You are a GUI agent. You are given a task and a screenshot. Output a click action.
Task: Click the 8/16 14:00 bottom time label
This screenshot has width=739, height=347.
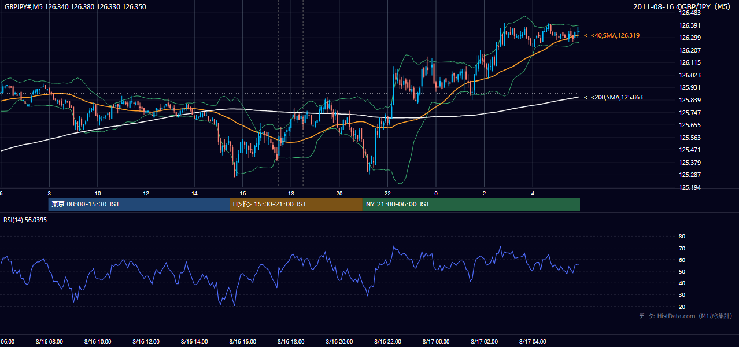coord(194,342)
